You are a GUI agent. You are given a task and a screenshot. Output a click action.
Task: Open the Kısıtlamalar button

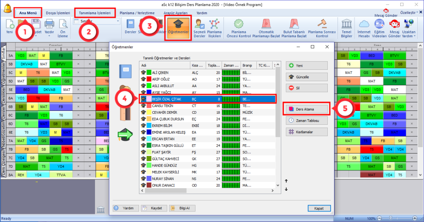pyautogui.click(x=307, y=132)
